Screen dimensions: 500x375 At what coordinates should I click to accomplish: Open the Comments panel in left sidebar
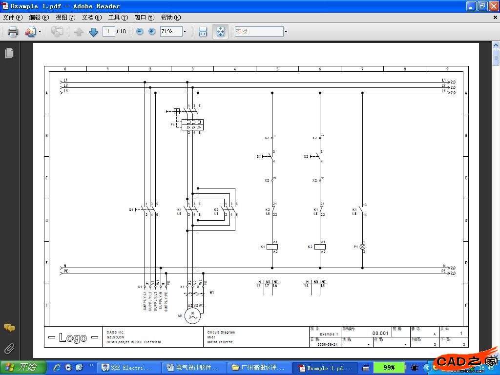[x=9, y=328]
